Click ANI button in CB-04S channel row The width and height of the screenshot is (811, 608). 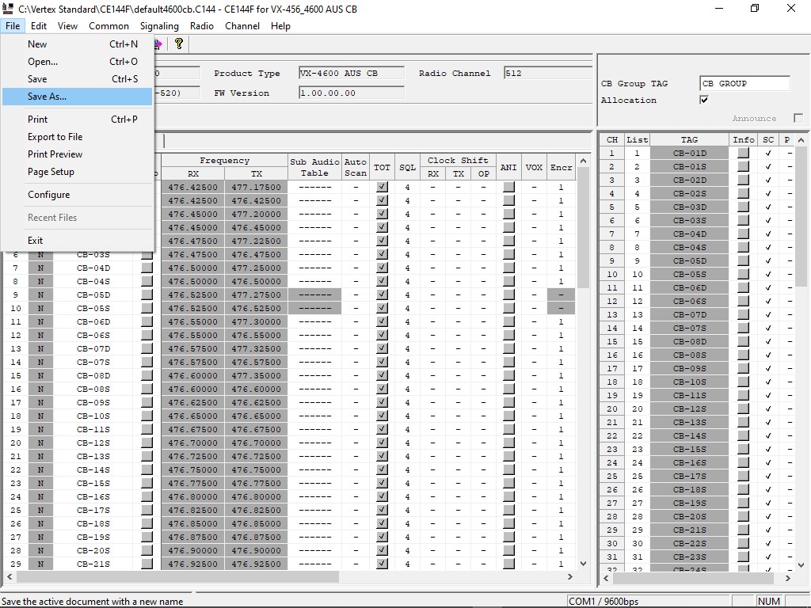[509, 281]
